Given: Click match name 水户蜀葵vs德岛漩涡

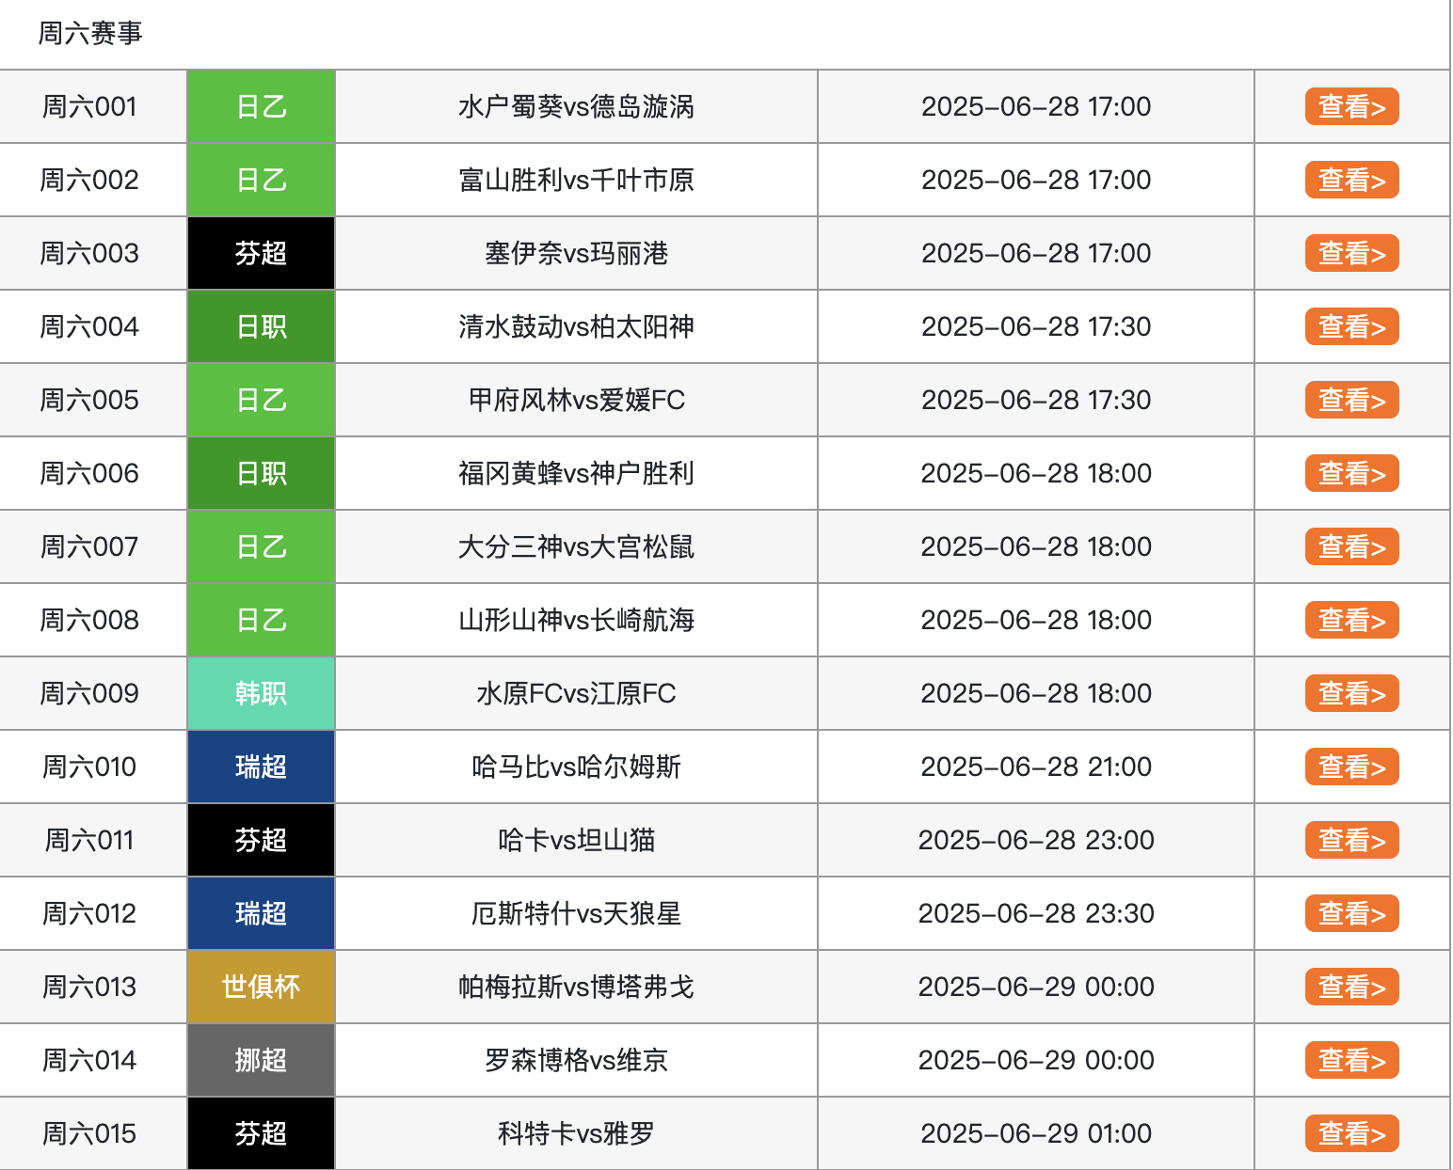Looking at the screenshot, I should (576, 106).
